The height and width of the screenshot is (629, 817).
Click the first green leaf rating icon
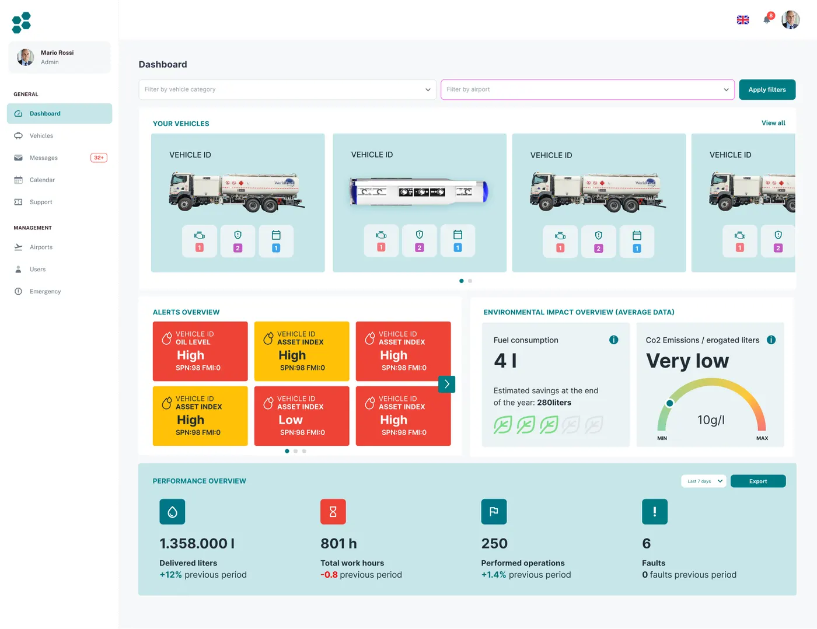503,425
